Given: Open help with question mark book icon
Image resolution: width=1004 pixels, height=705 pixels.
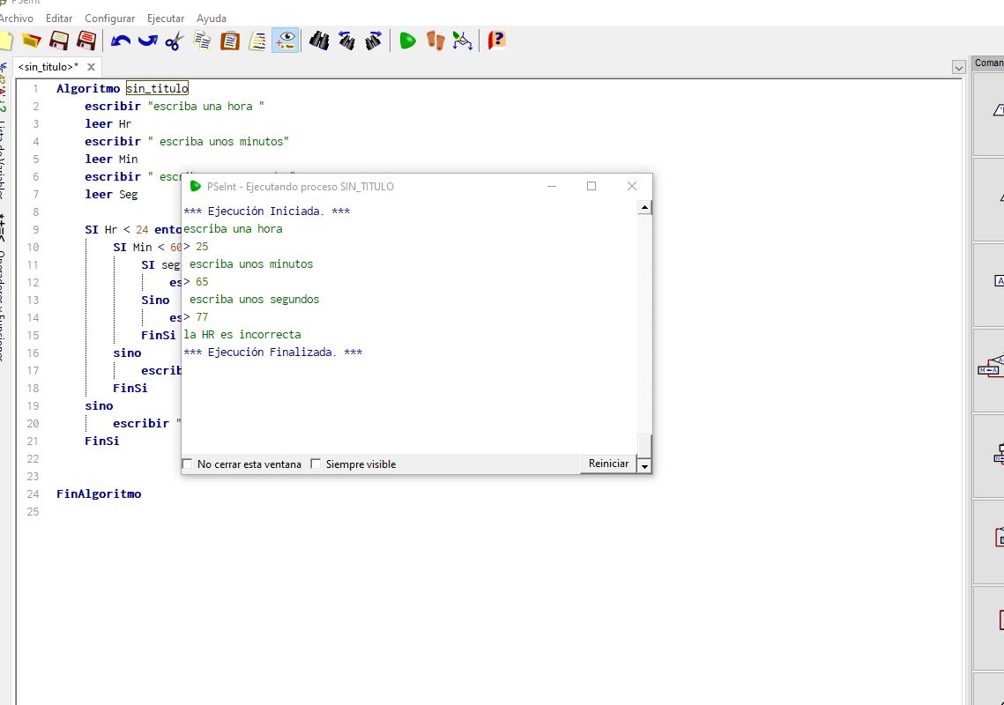Looking at the screenshot, I should tap(497, 41).
